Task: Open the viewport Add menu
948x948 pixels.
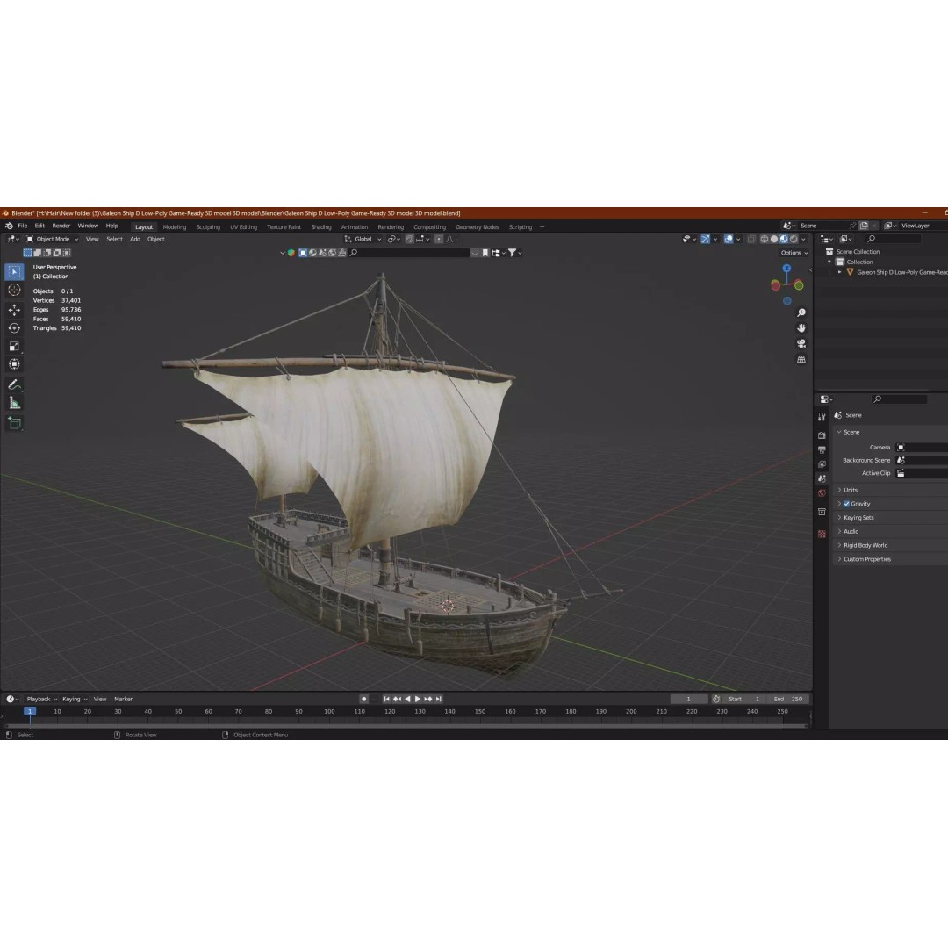Action: point(135,239)
